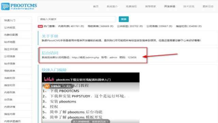Click the teal 搜索 button

(x=124, y=19)
